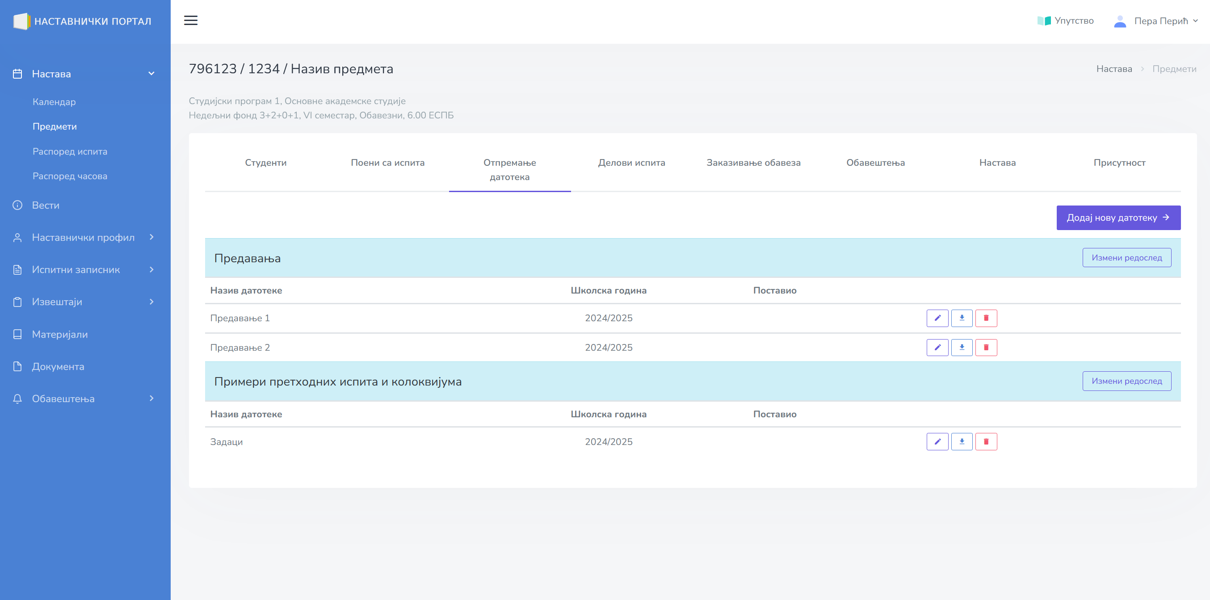1210x600 pixels.
Task: Click edit pencil icon for Предавање 1
Action: point(937,318)
